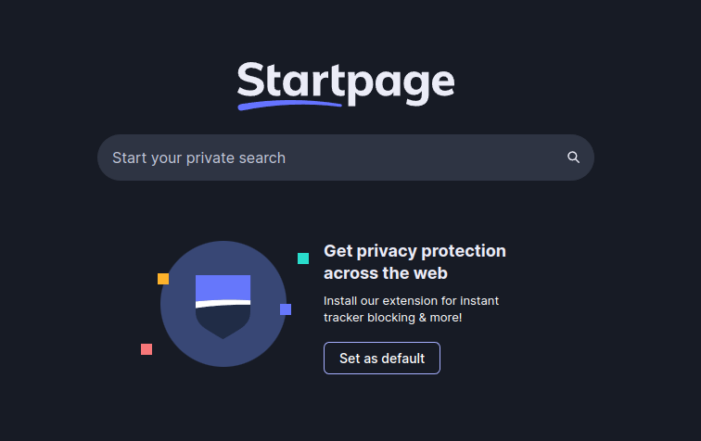Viewport: 701px width, 441px height.
Task: Click the orange square beside the circle
Action: [x=163, y=279]
